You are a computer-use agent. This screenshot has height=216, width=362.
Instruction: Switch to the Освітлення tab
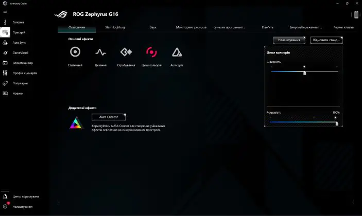tap(77, 27)
